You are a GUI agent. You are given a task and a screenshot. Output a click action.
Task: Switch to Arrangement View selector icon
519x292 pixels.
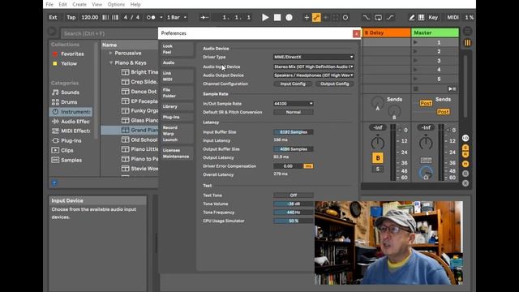[x=467, y=32]
